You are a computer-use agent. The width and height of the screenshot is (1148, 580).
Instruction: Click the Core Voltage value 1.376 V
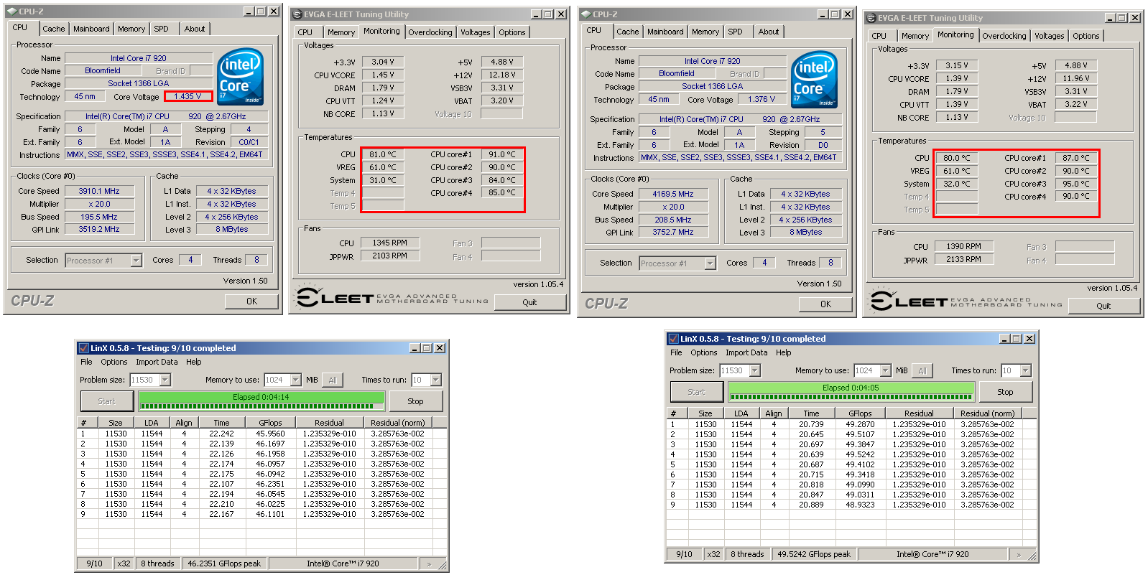pyautogui.click(x=762, y=100)
